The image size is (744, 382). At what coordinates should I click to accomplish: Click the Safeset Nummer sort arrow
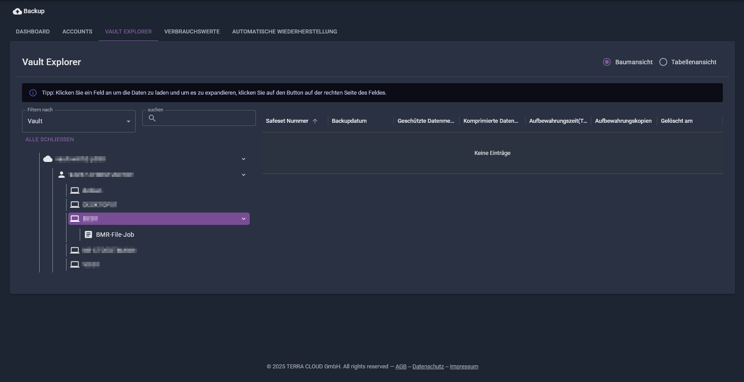coord(315,121)
